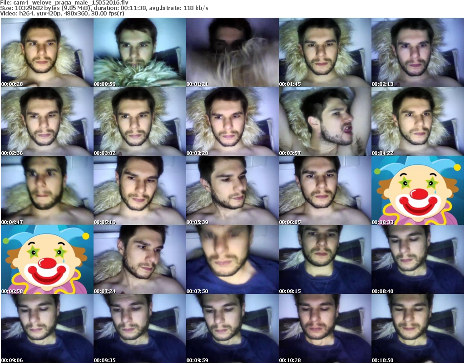This screenshot has width=465, height=363.
Task: Select the frame at 00:10:28
Action: pyautogui.click(x=325, y=328)
